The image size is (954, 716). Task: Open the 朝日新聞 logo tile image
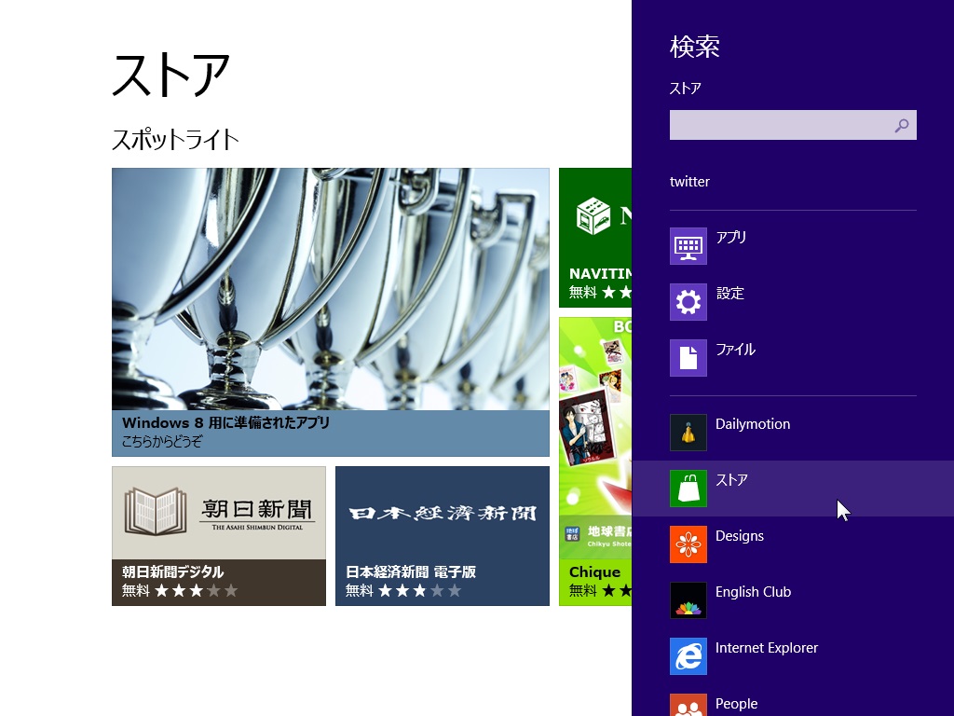tap(219, 514)
